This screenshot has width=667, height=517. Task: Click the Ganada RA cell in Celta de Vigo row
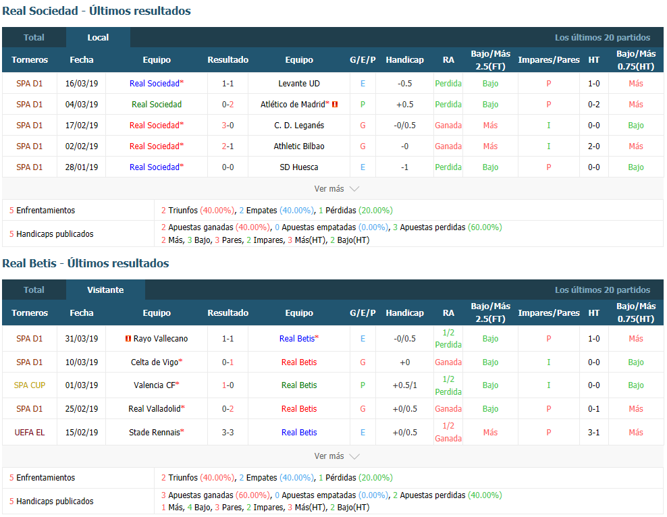[448, 362]
